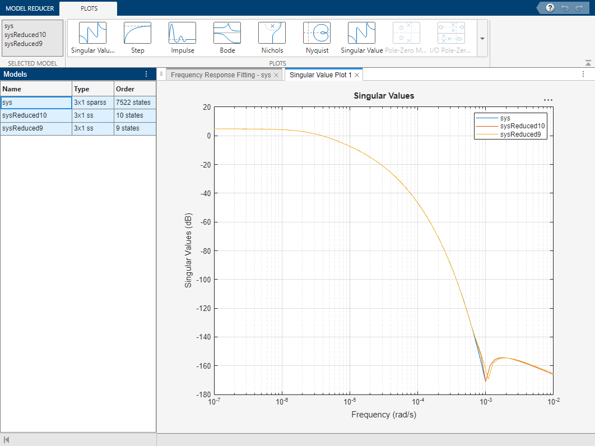Viewport: 595px width, 446px height.
Task: Click the undo arrow in title bar
Action: pos(565,8)
